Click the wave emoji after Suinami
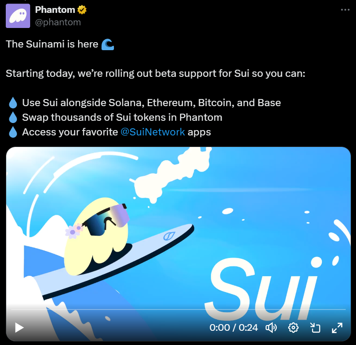Image resolution: width=356 pixels, height=345 pixels. pyautogui.click(x=108, y=44)
